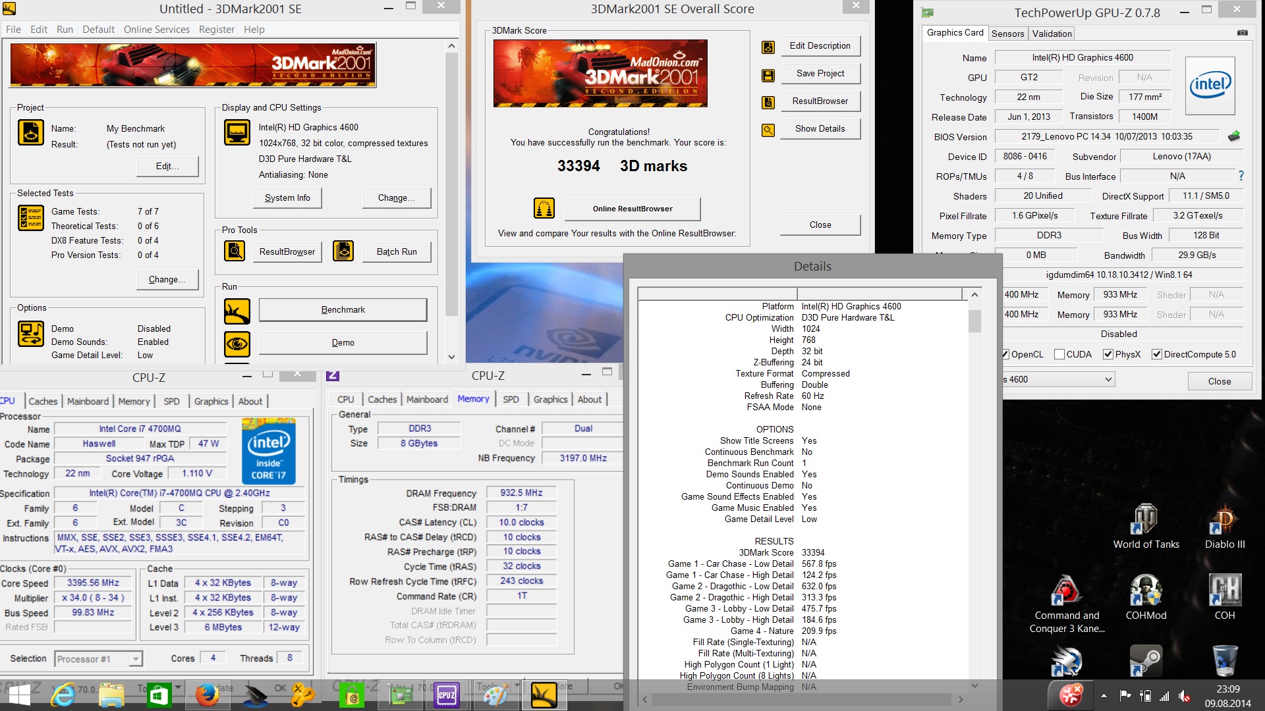Open the Processor #1 selection dropdown in CPU-Z

[98, 658]
